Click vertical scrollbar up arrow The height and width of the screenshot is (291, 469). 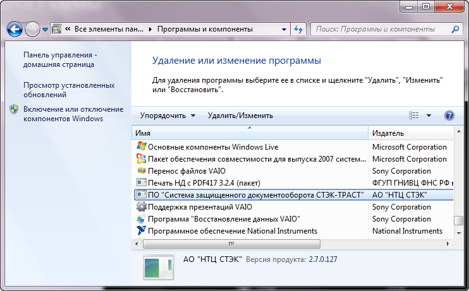[459, 131]
